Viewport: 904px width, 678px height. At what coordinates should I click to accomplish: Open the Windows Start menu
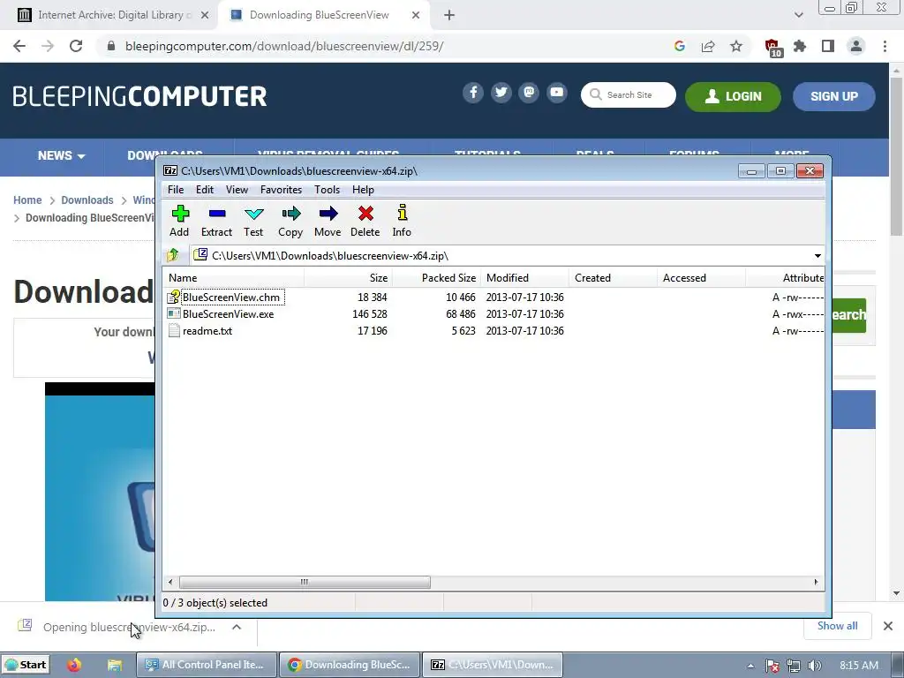pos(26,665)
